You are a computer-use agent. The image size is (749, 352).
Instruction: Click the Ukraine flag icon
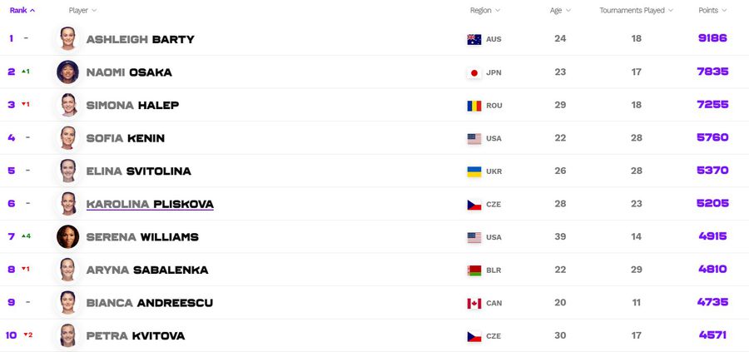[474, 171]
